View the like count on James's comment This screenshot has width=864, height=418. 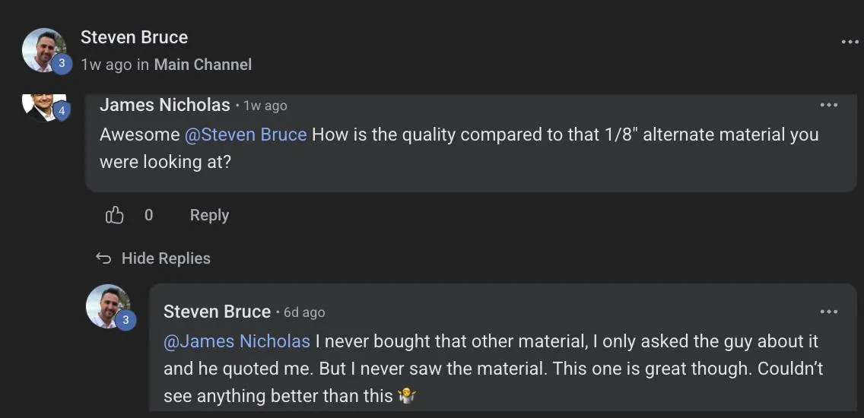pos(148,215)
